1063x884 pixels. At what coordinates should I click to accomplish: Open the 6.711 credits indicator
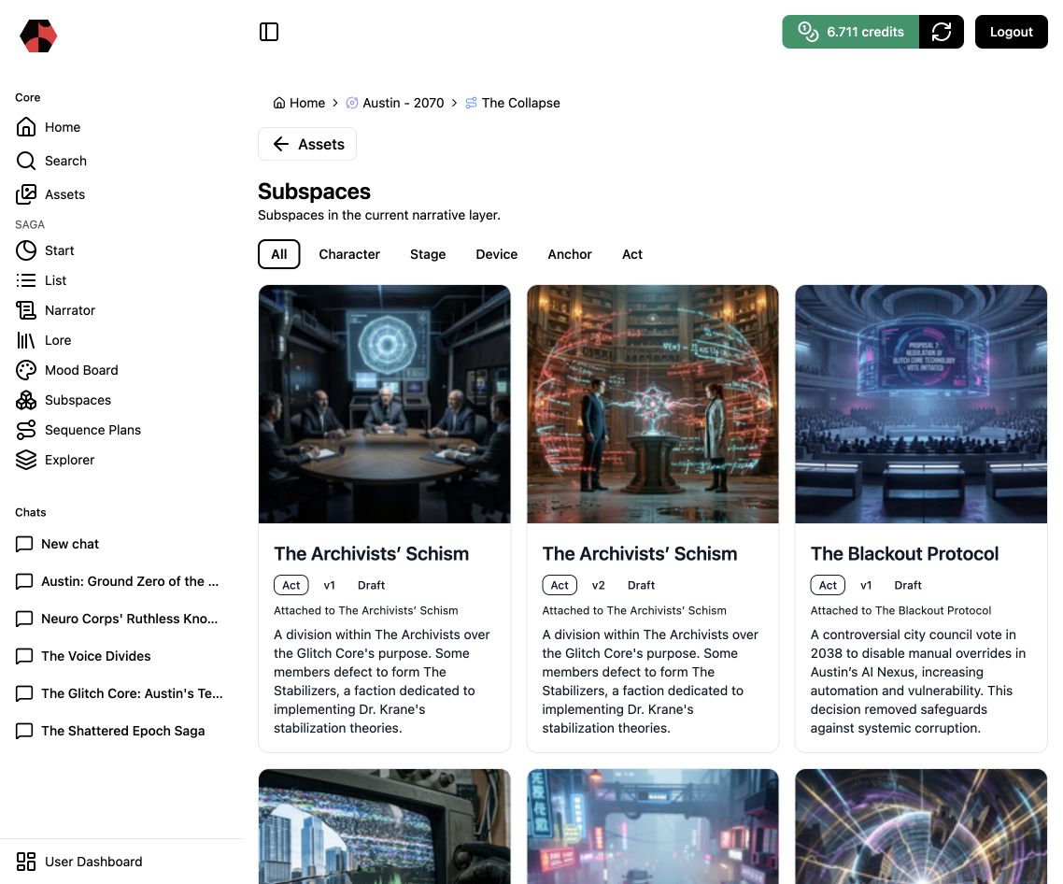(x=851, y=32)
